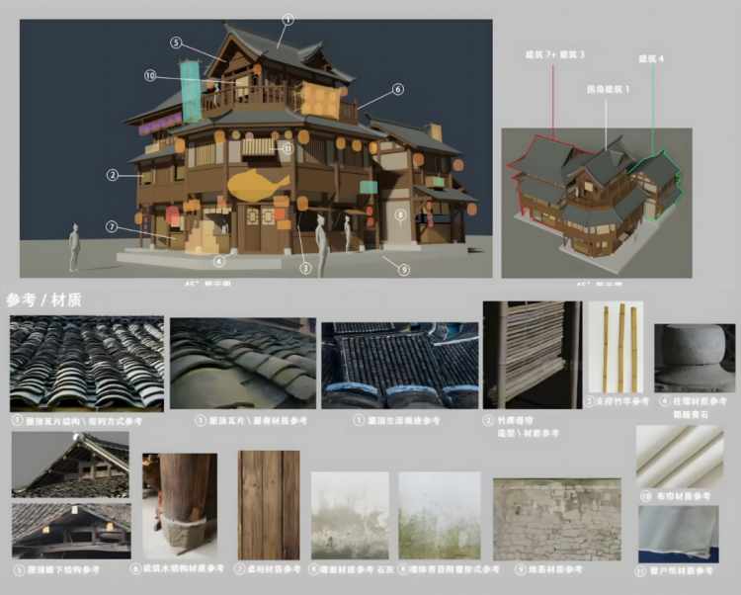741x595 pixels.
Task: Click callout marker 6 beside the balcony
Action: (x=398, y=89)
